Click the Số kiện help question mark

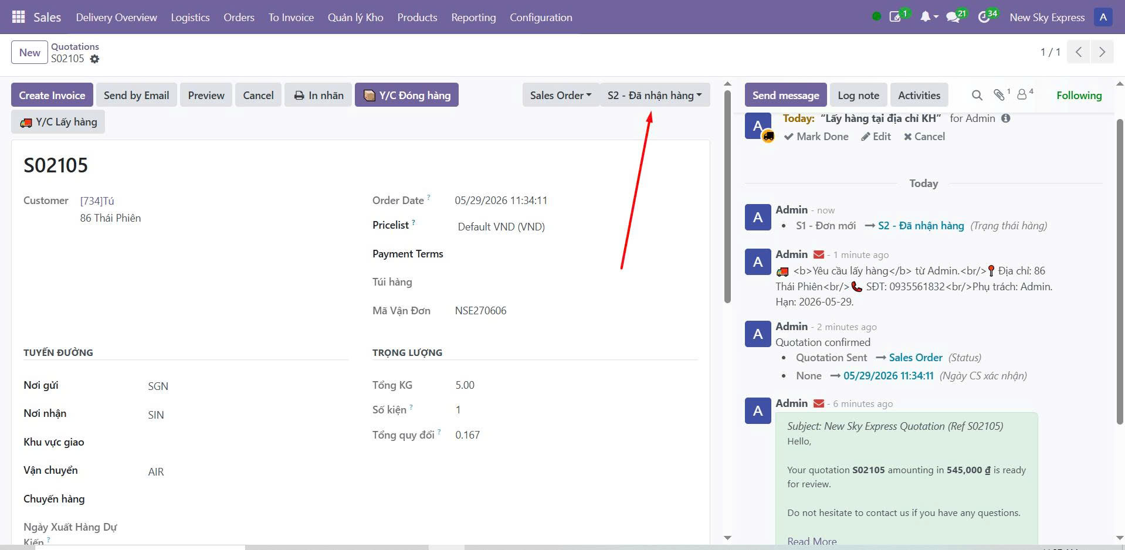coord(411,407)
